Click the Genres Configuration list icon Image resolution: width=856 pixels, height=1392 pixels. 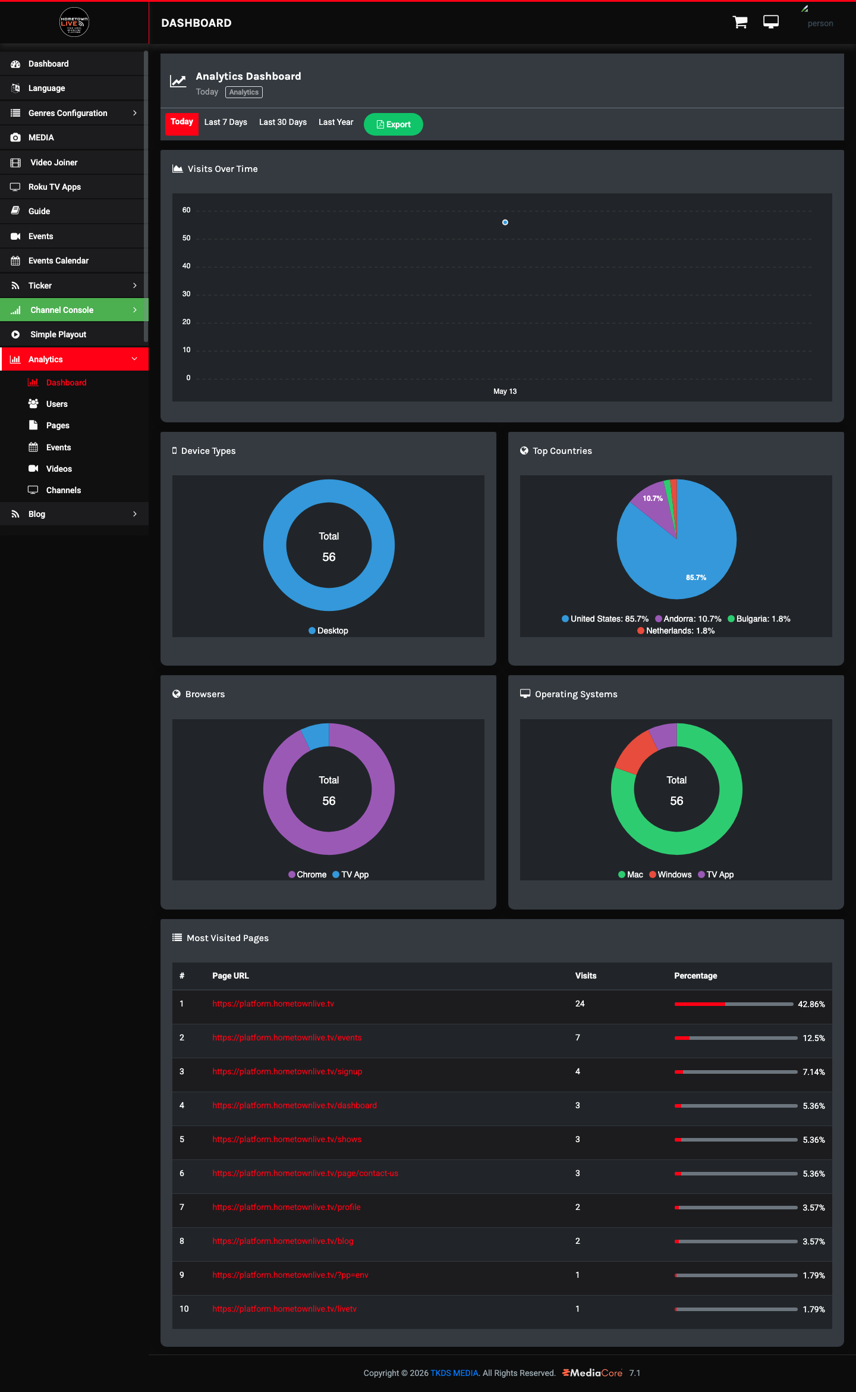pos(15,113)
